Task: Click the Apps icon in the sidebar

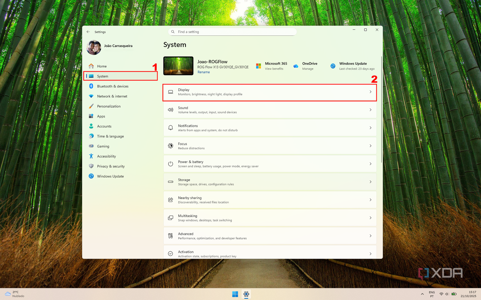Action: 92,116
